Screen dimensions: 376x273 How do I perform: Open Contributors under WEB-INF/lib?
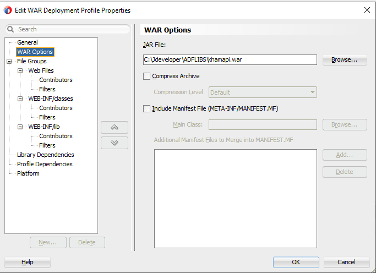click(56, 136)
